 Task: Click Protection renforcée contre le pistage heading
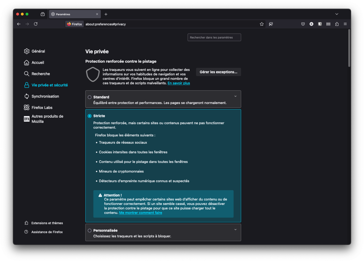point(121,61)
